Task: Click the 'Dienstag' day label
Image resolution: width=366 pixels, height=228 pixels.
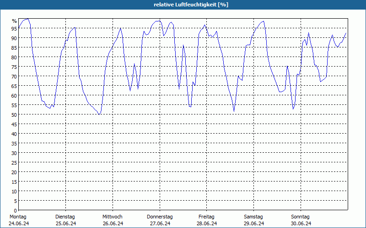Action: [x=65, y=217]
